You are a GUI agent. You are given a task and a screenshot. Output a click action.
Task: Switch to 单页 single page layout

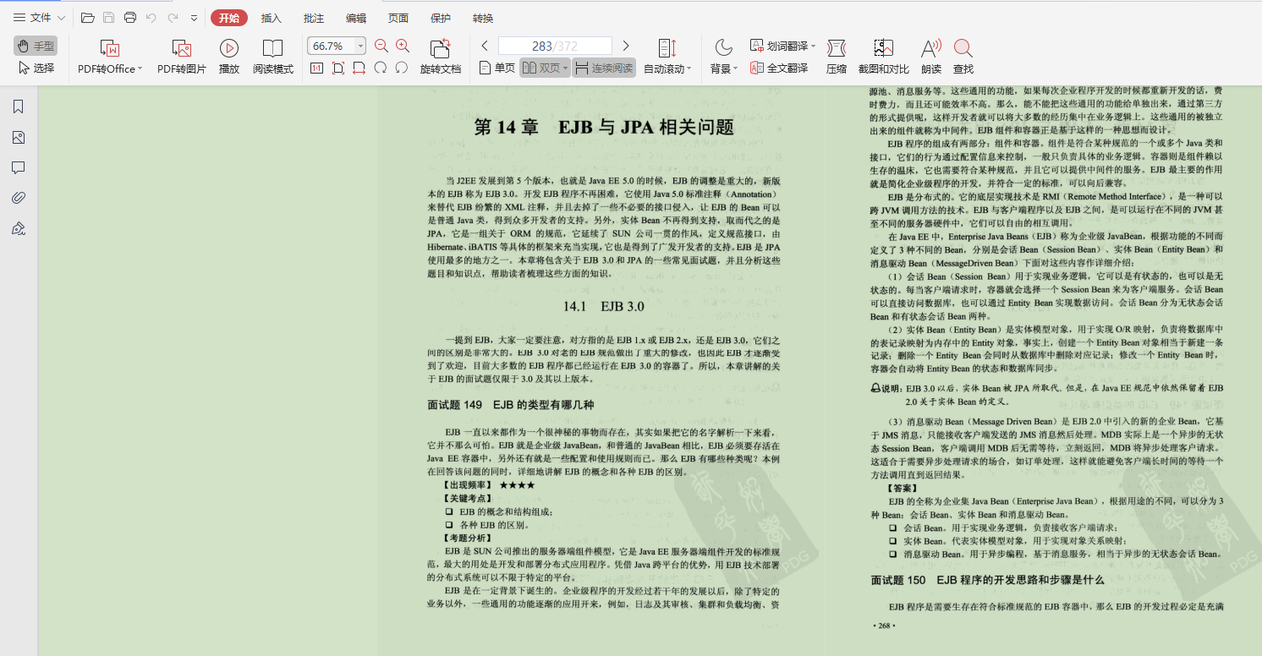point(497,68)
